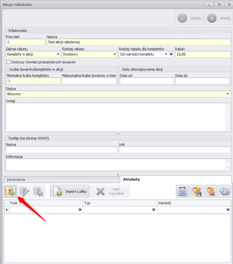Enable Dotyczy również przecenionych towarów checkbox

coord(8,62)
